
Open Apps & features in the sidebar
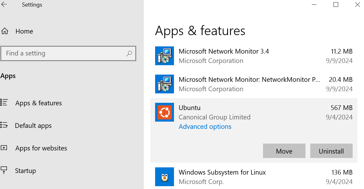(x=38, y=103)
